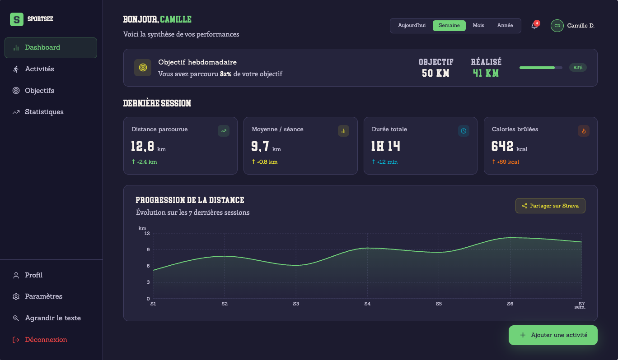Select the Aujourd'hui period option
618x360 pixels.
pos(412,26)
